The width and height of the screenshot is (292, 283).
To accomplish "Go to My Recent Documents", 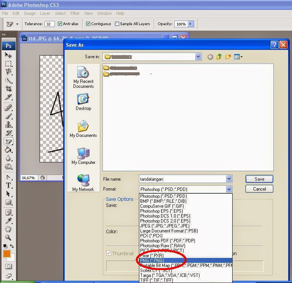I will click(83, 77).
